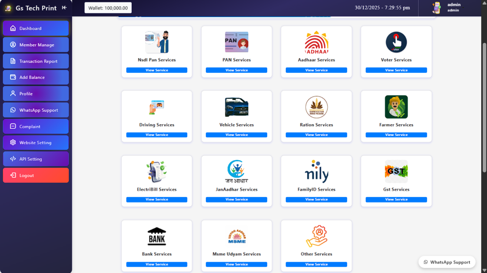This screenshot has height=273, width=487.
Task: Open the admin profile menu
Action: [x=447, y=8]
